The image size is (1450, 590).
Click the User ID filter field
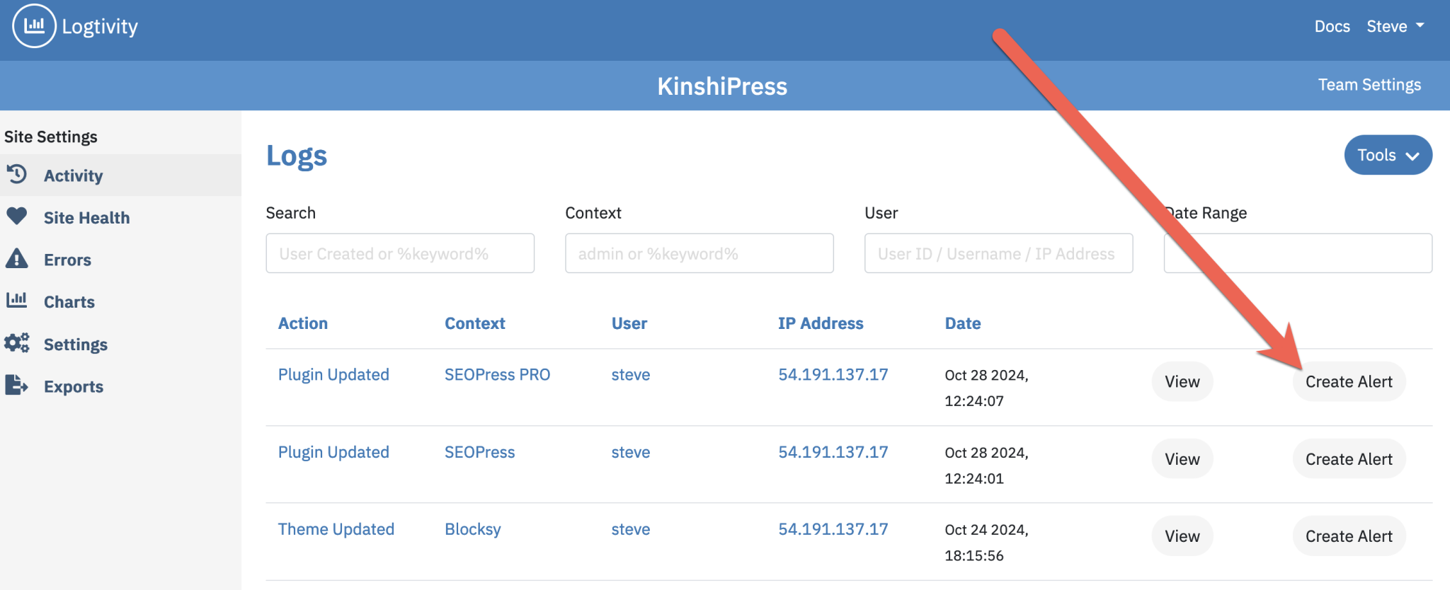pos(998,253)
